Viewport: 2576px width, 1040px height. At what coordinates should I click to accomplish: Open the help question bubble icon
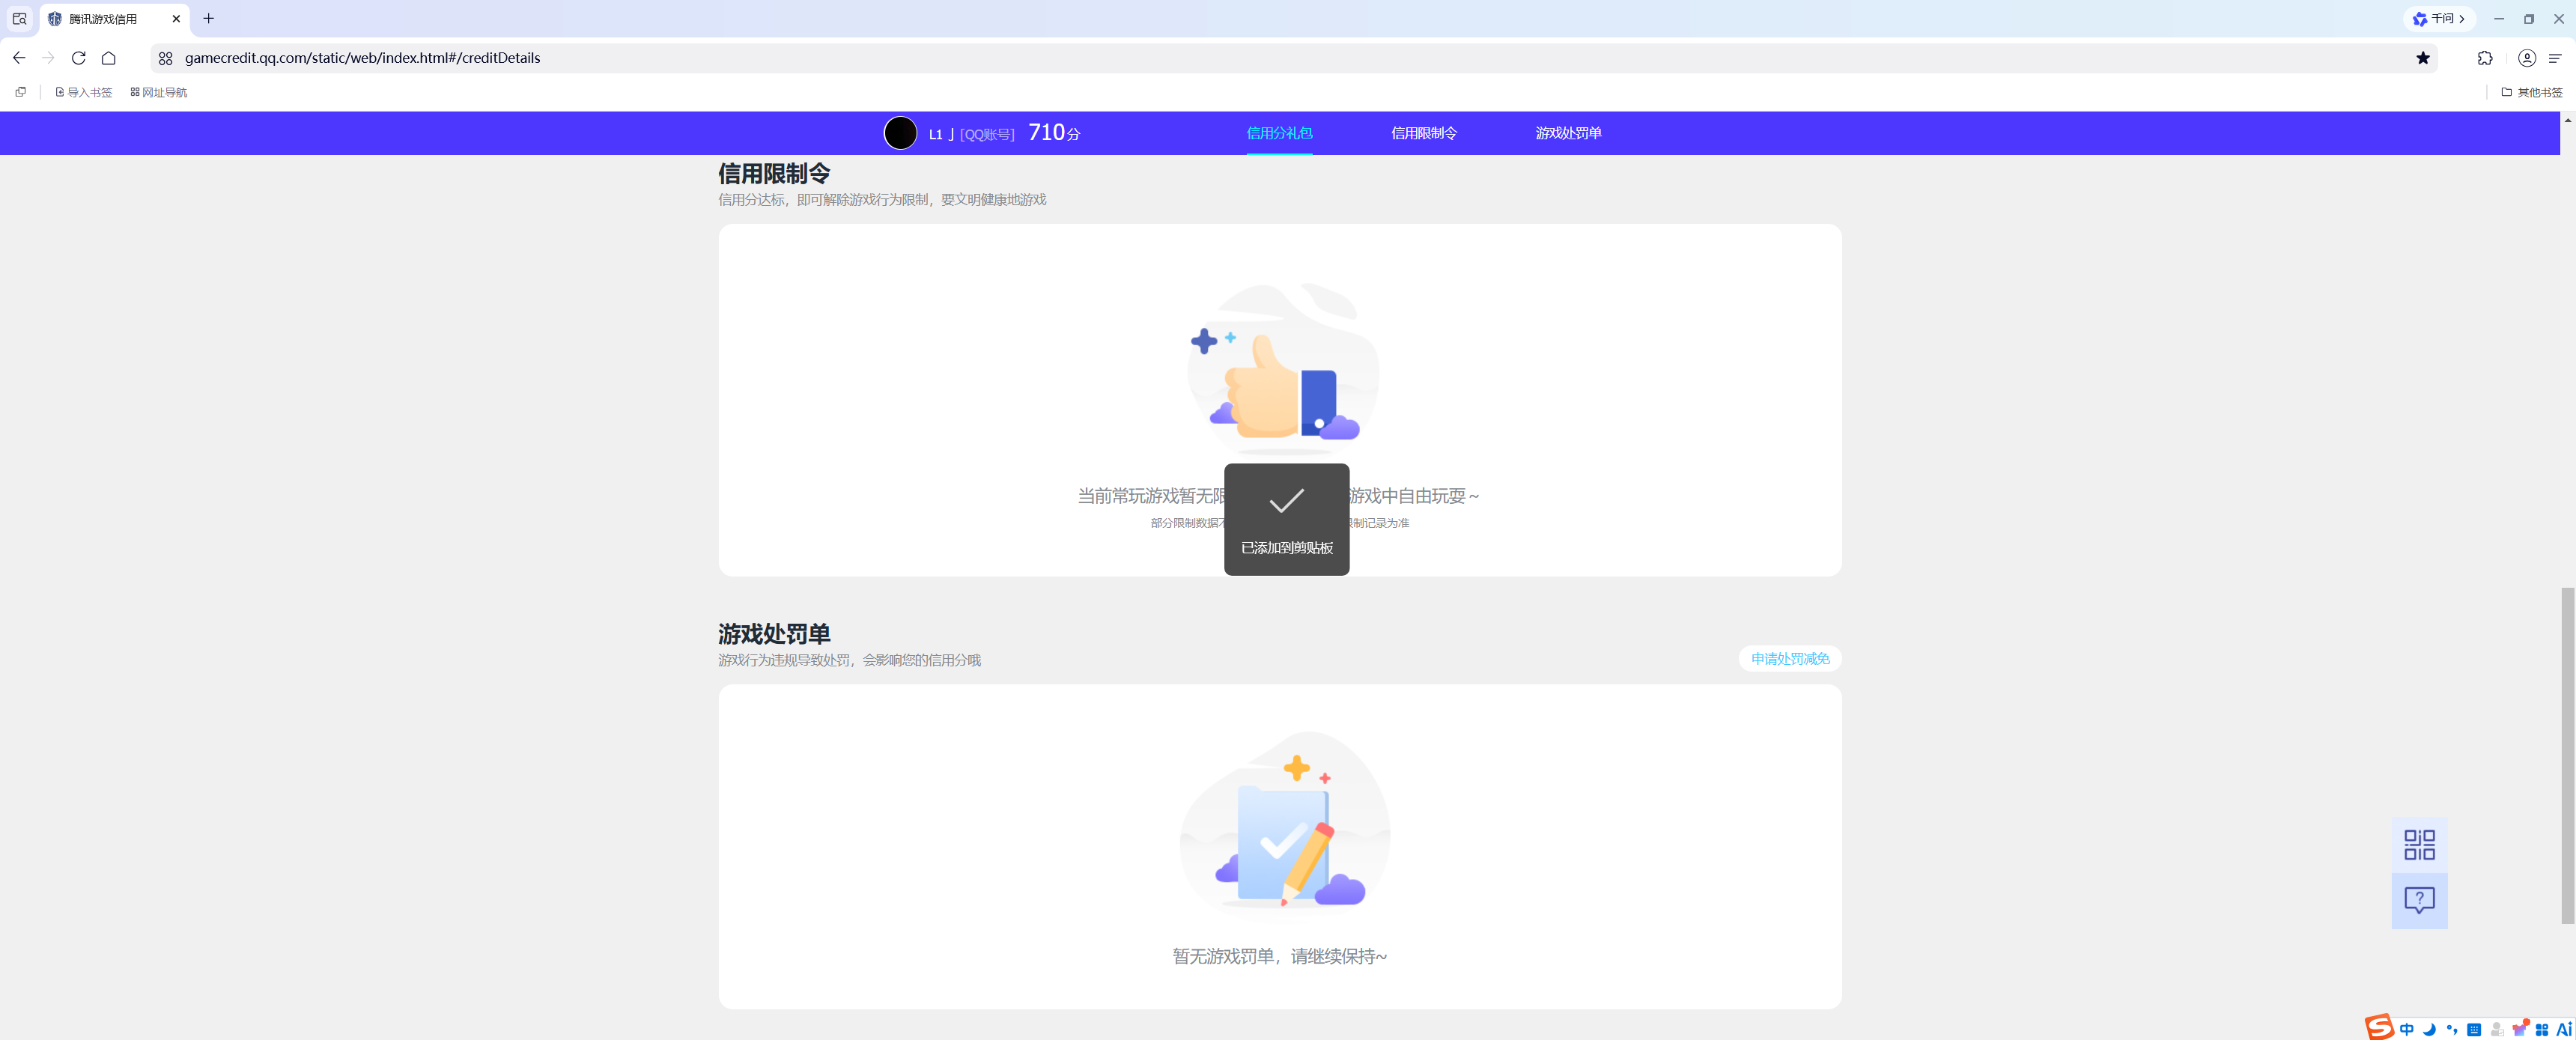2419,900
